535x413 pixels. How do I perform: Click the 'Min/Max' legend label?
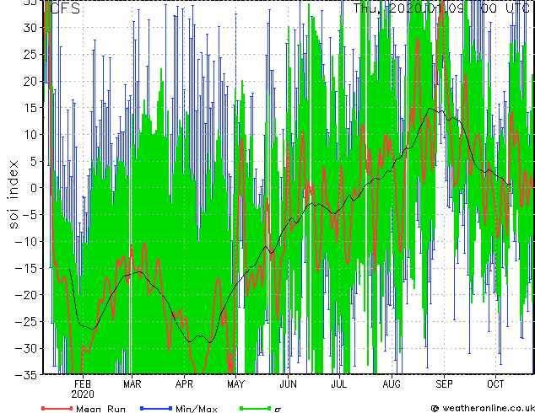[196, 409]
